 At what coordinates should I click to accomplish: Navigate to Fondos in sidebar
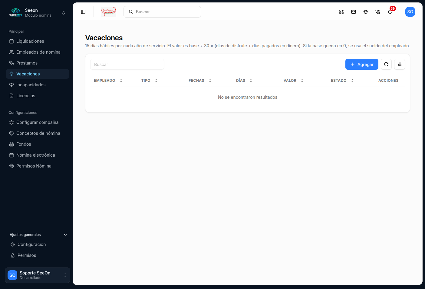pyautogui.click(x=38, y=144)
